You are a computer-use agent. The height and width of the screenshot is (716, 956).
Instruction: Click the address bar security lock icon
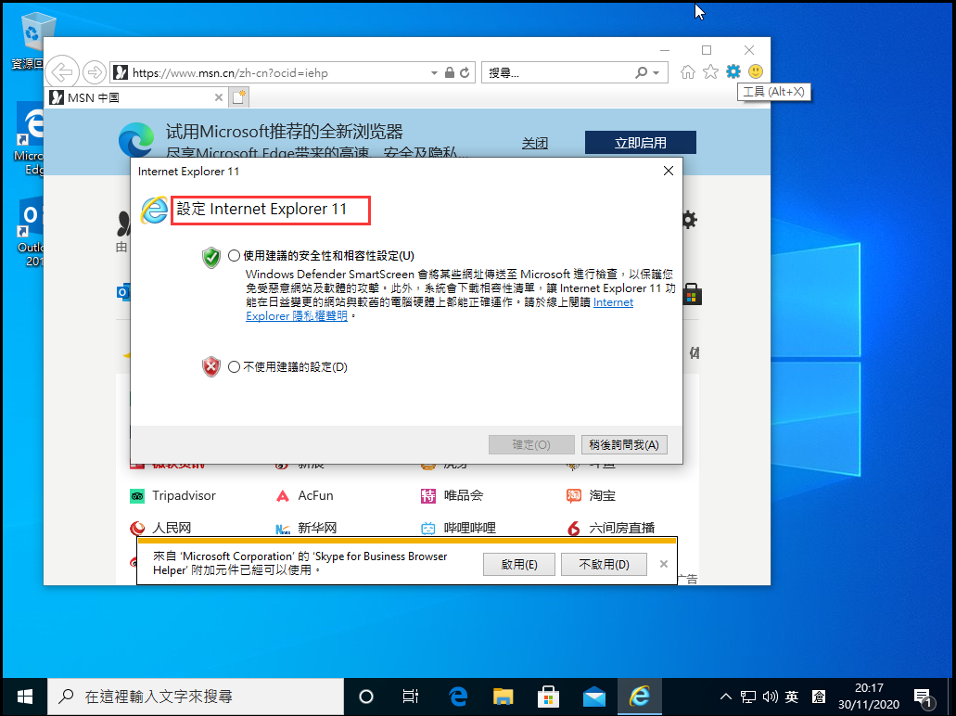coord(450,72)
